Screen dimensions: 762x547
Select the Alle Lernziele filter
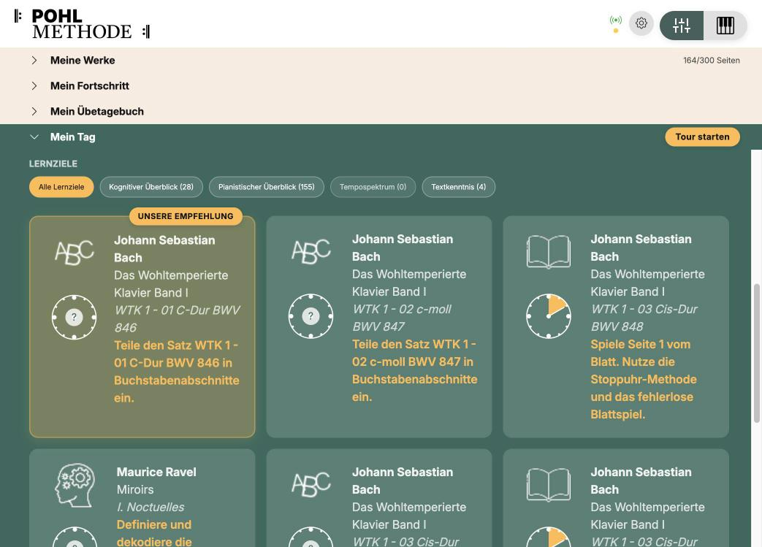61,187
